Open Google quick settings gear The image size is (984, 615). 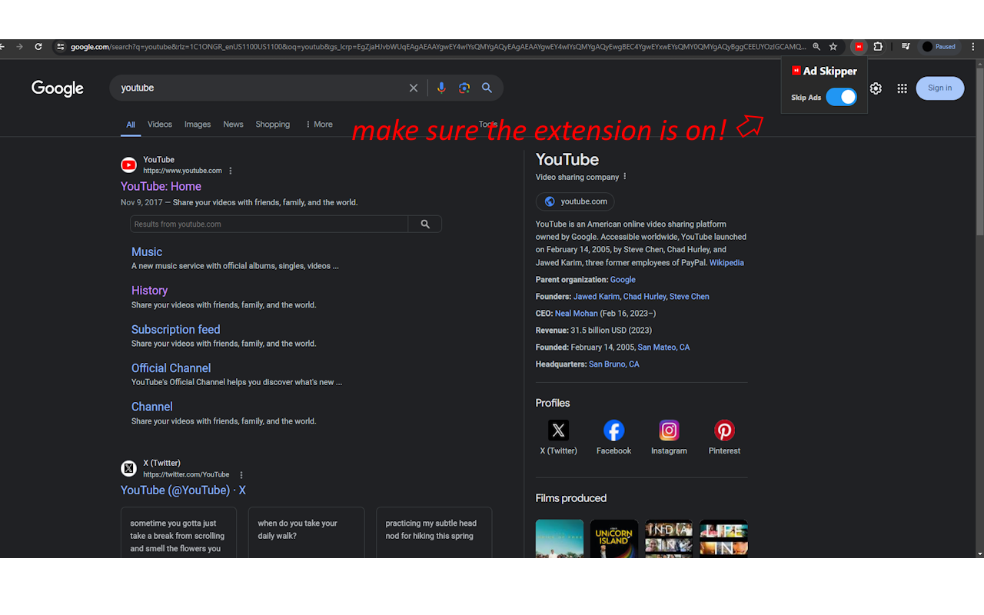876,88
